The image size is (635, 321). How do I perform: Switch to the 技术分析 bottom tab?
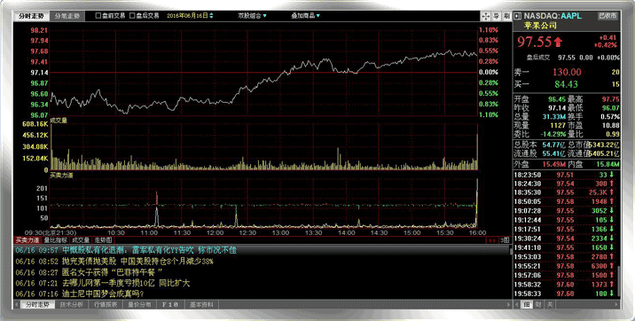pyautogui.click(x=72, y=304)
